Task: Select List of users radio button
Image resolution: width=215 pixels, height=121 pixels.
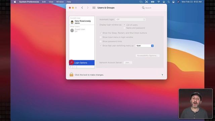Action: pos(124,25)
